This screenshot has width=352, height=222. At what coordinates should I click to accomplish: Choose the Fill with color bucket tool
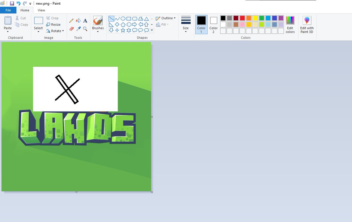tap(78, 21)
